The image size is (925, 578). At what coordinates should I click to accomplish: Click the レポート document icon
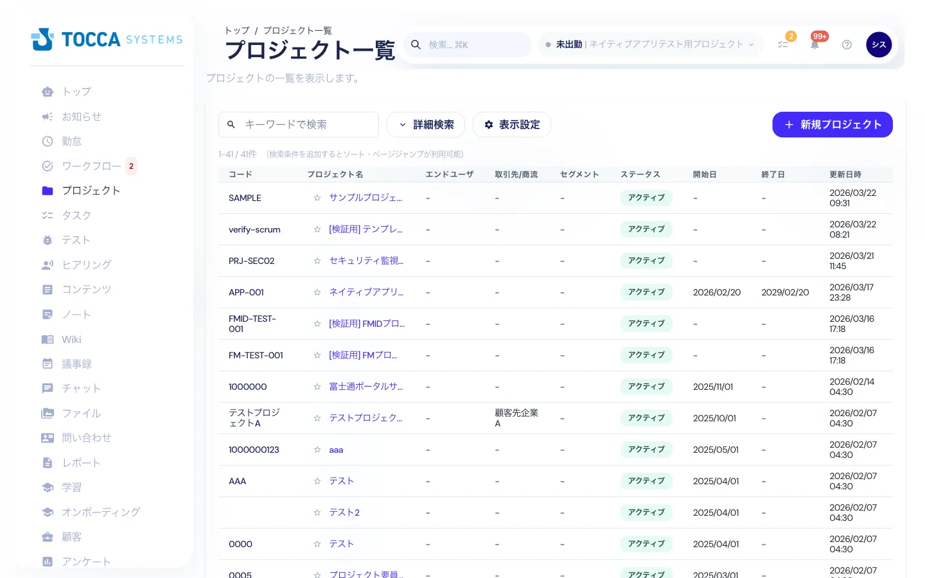click(x=48, y=462)
